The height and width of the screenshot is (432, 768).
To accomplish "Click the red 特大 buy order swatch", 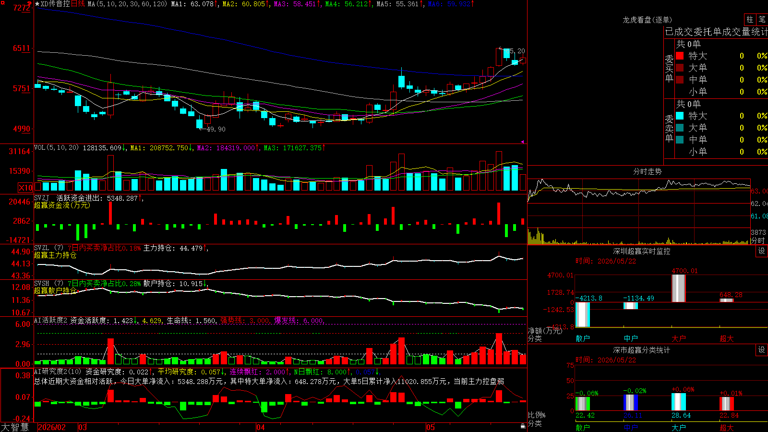I will tap(680, 56).
